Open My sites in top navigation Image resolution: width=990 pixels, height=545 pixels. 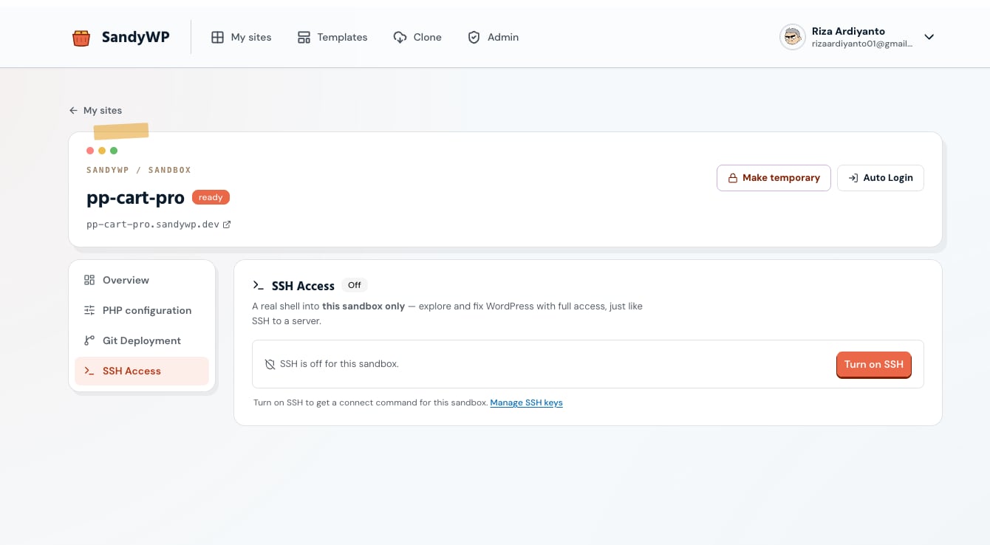pyautogui.click(x=242, y=37)
